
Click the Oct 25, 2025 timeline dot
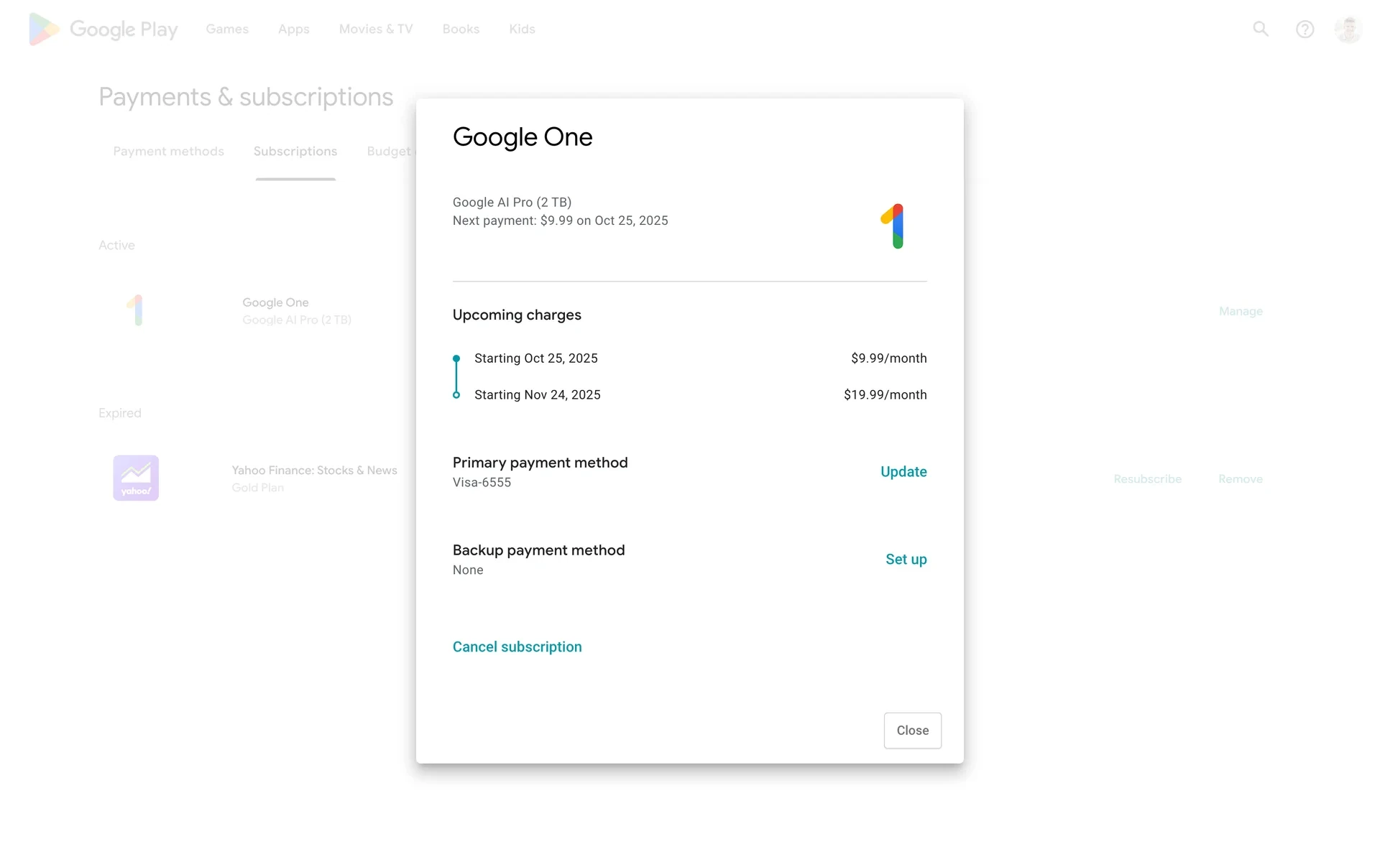[x=456, y=358]
